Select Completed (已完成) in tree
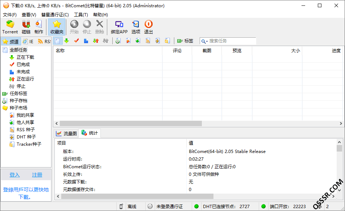Screen dimensions: 345x211 [x=23, y=65]
